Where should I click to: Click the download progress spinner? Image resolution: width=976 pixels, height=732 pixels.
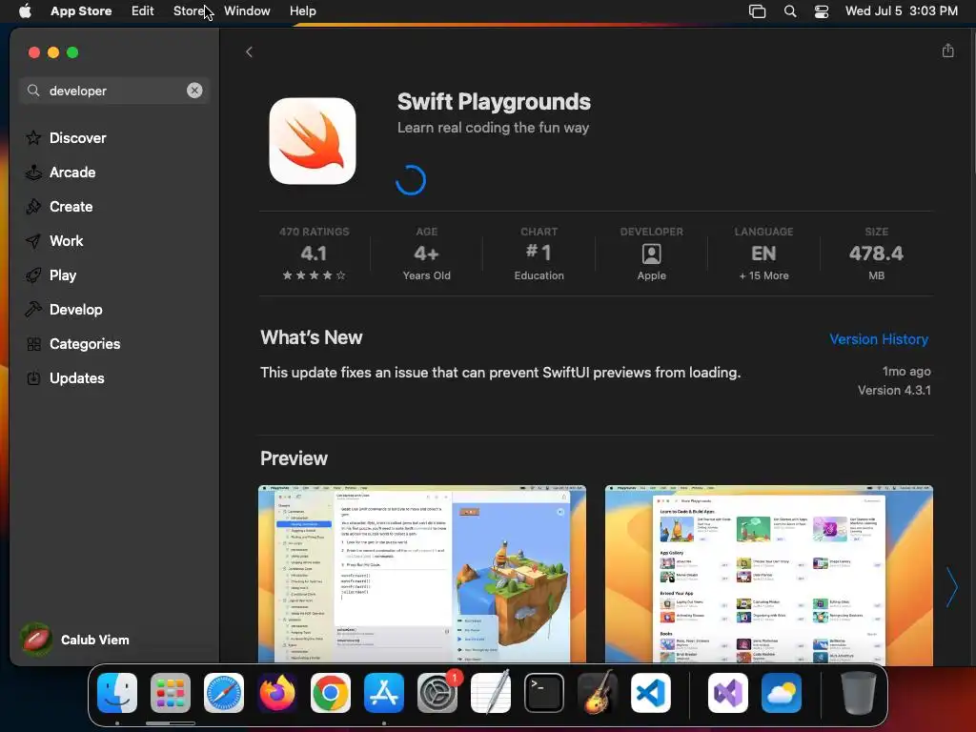tap(411, 180)
